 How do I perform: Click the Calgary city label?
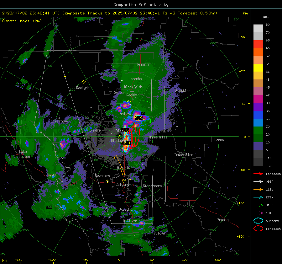coord(122,185)
